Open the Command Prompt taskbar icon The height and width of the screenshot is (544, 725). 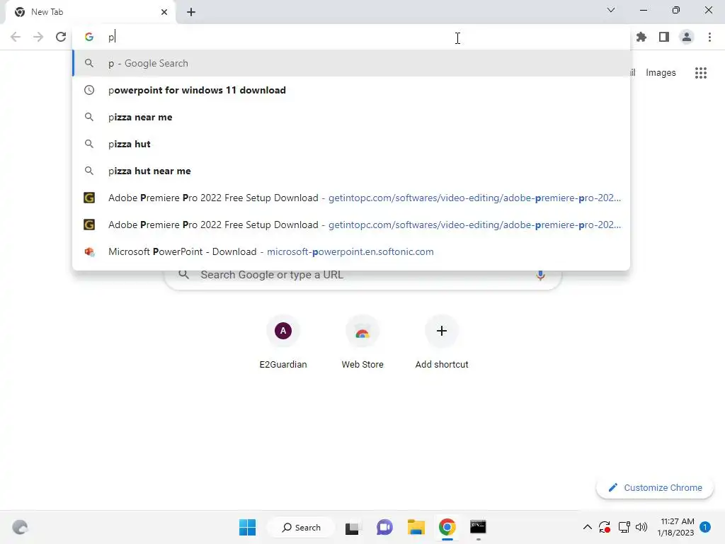tap(478, 527)
